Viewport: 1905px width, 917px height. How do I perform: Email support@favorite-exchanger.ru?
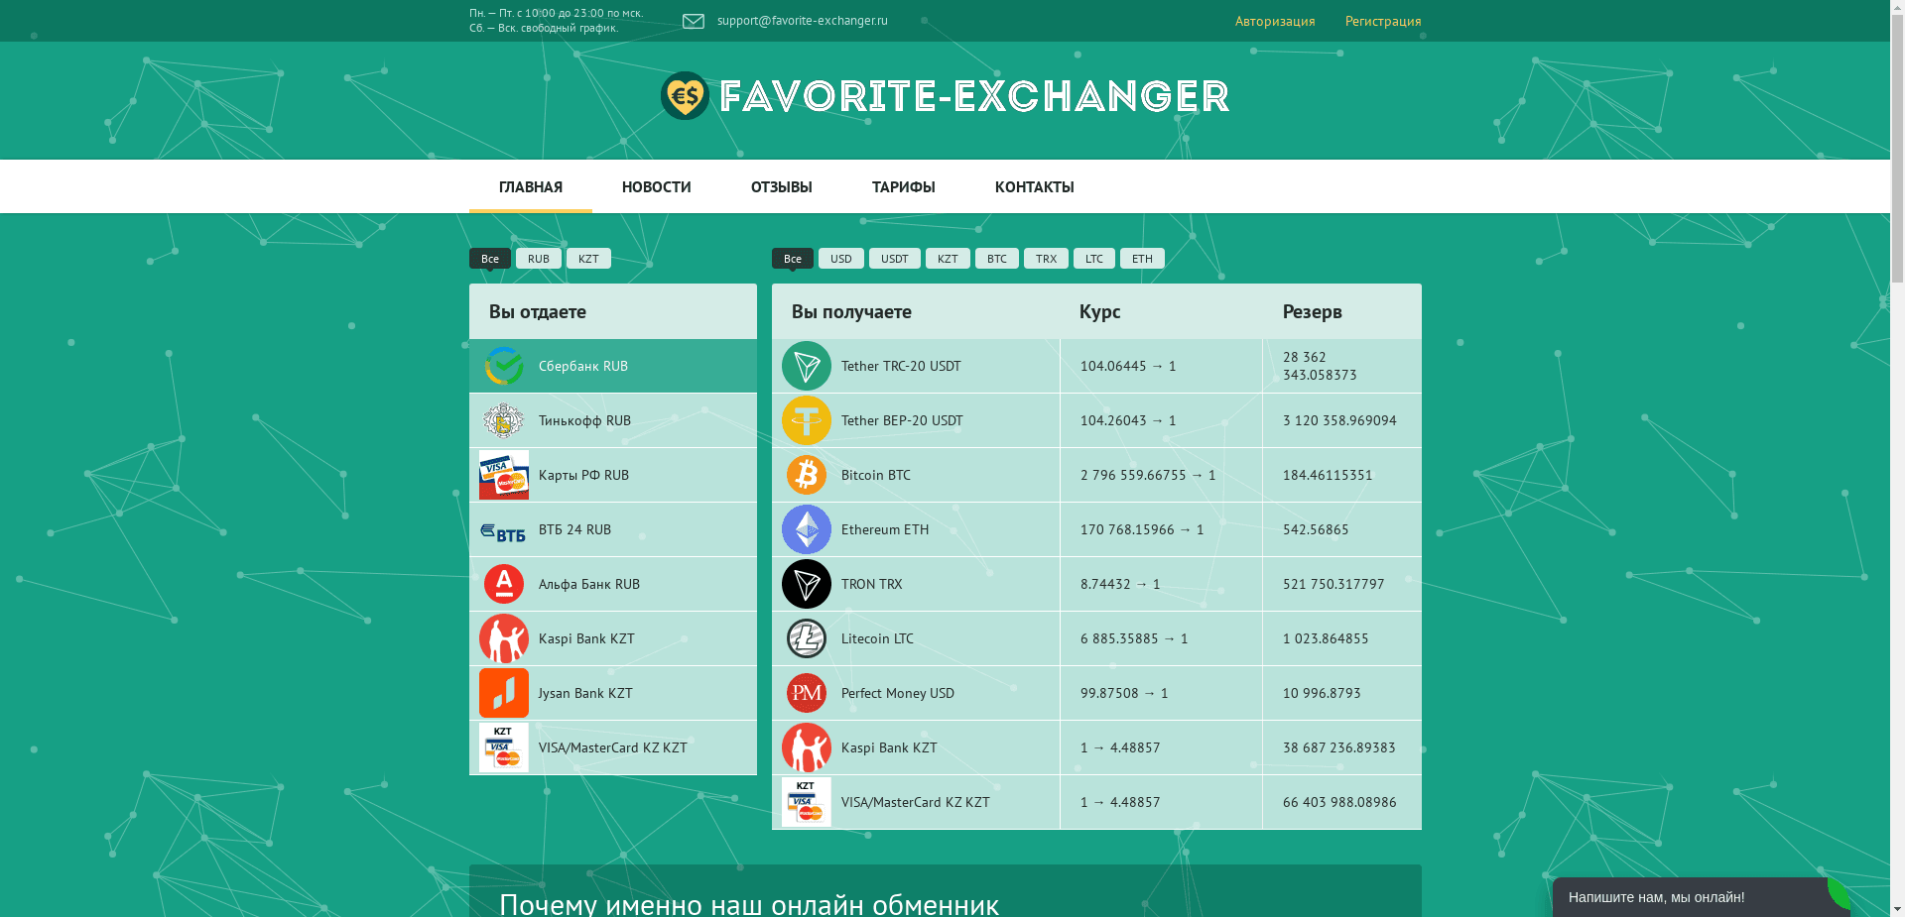tap(802, 20)
